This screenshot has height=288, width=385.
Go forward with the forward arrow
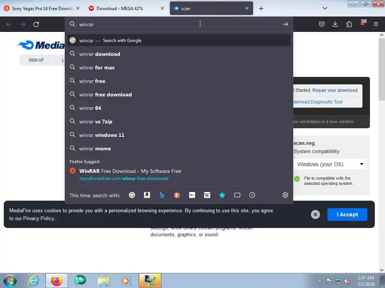tap(23, 24)
